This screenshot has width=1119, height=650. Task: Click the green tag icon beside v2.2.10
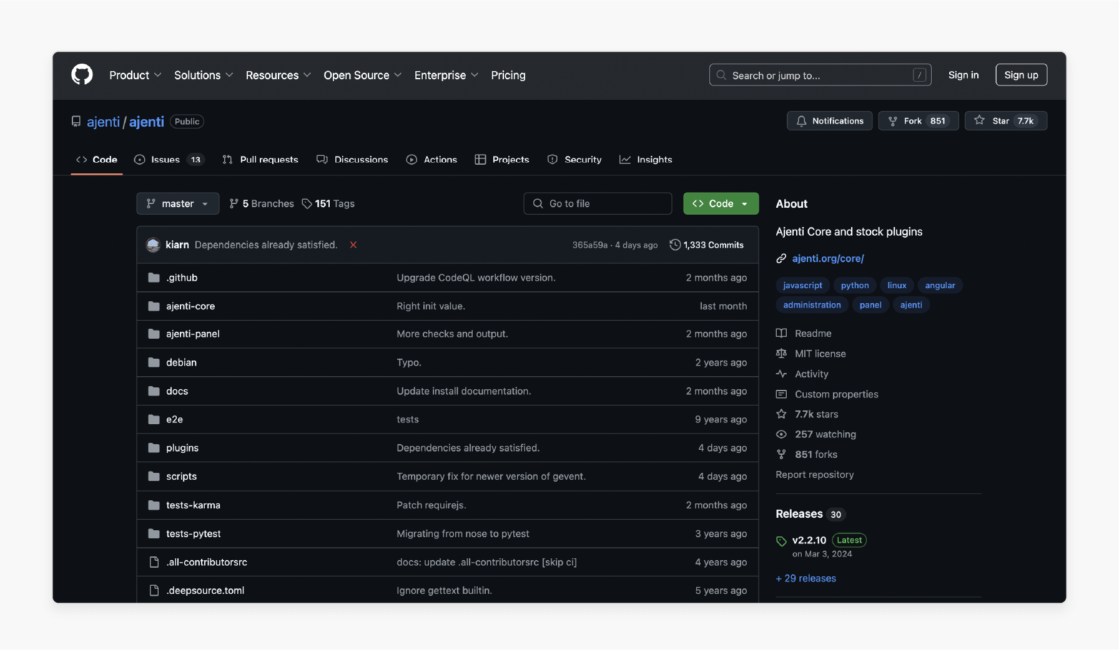(x=781, y=541)
